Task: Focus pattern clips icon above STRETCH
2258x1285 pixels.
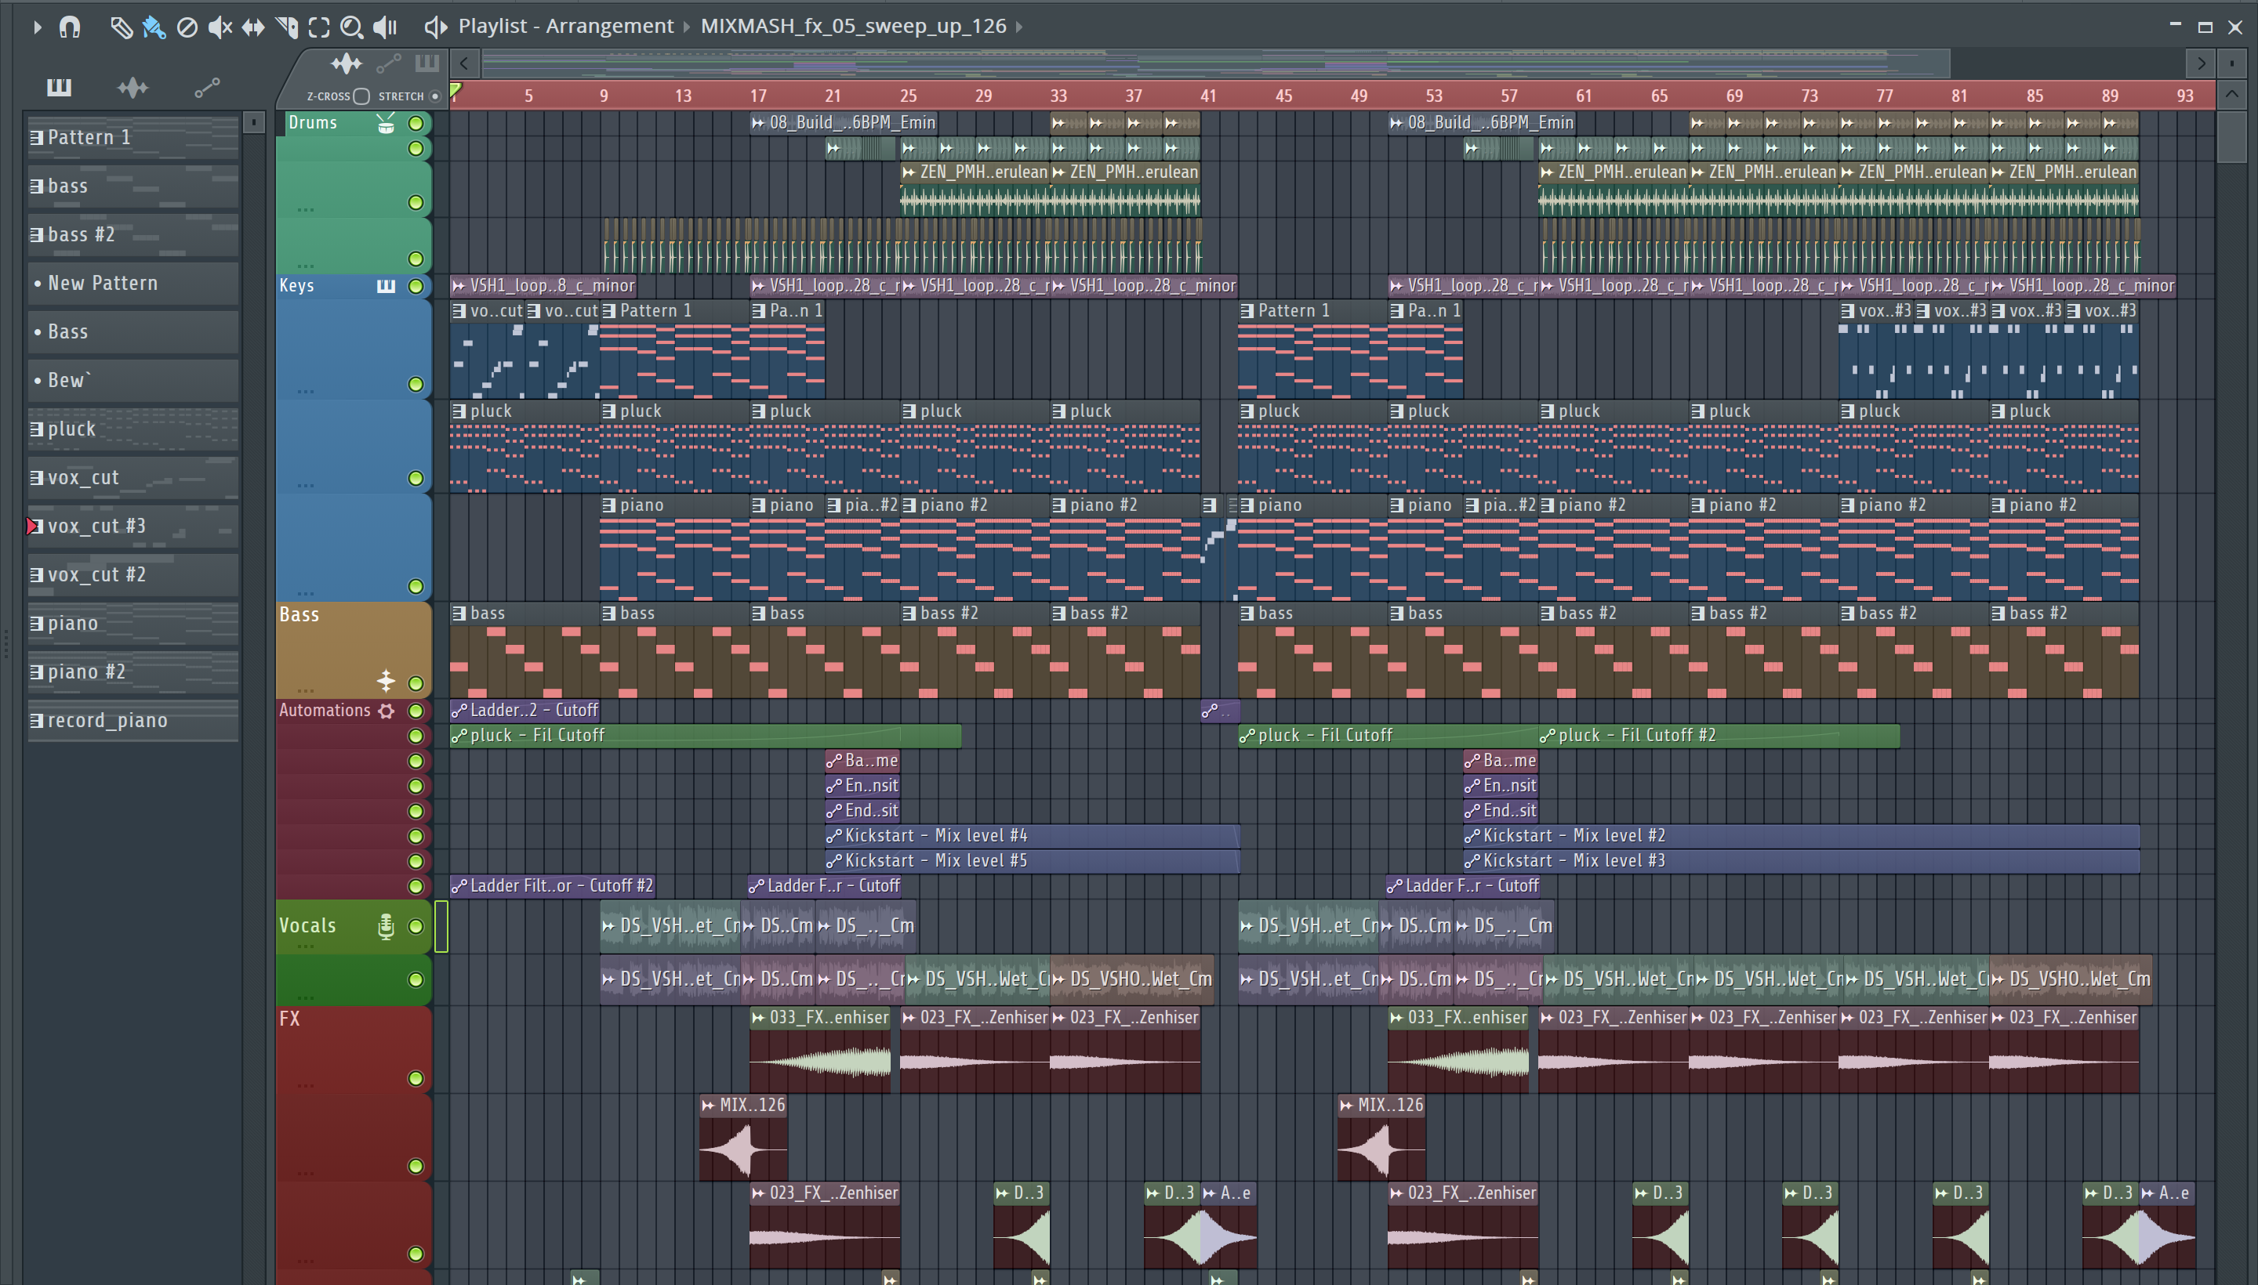Action: (x=427, y=63)
